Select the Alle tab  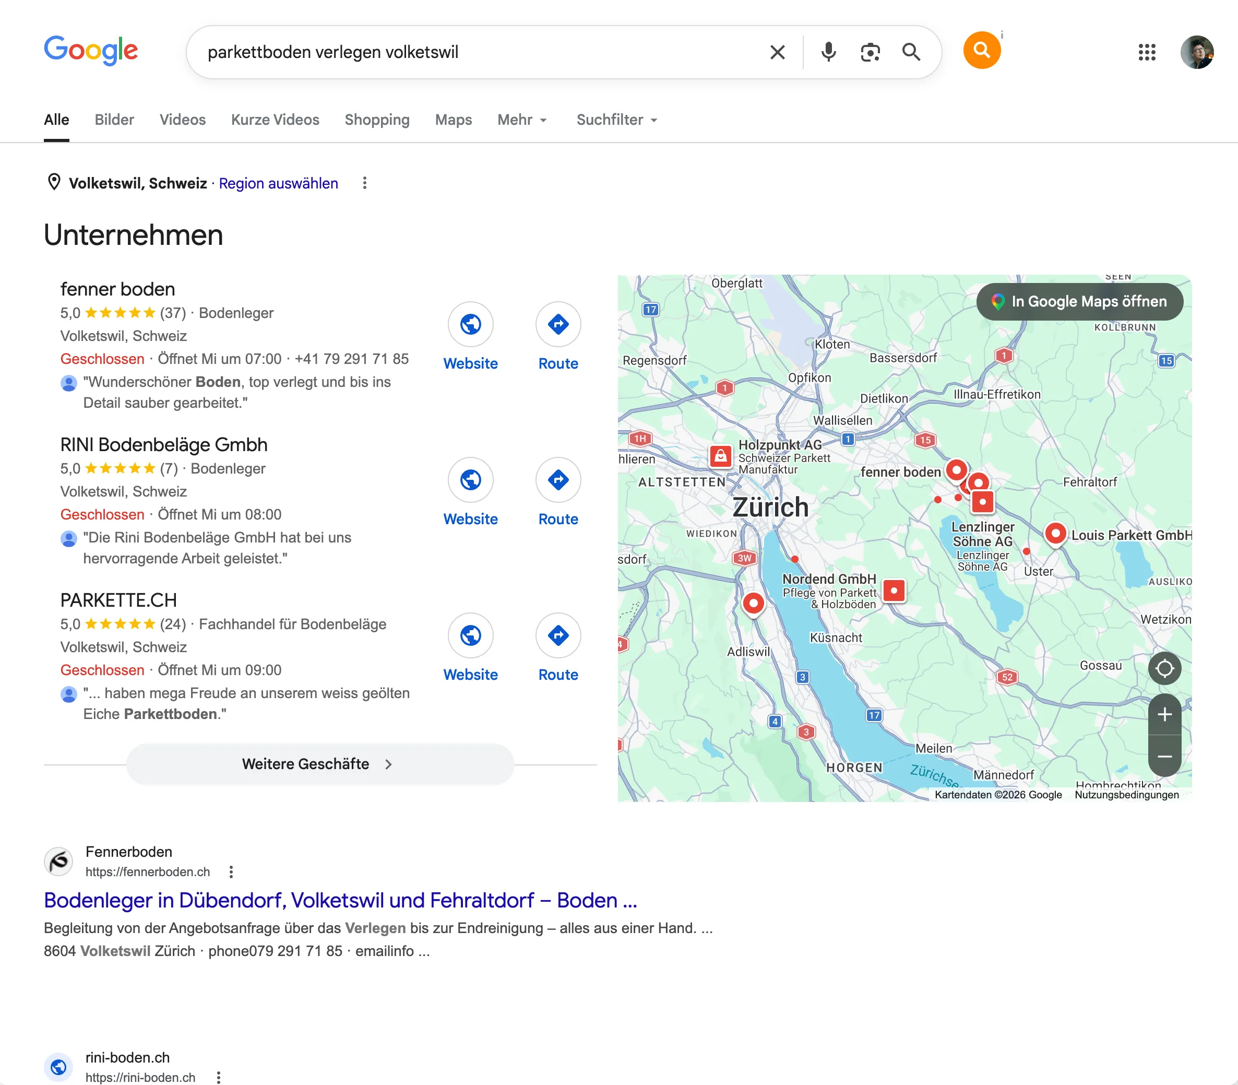[56, 120]
